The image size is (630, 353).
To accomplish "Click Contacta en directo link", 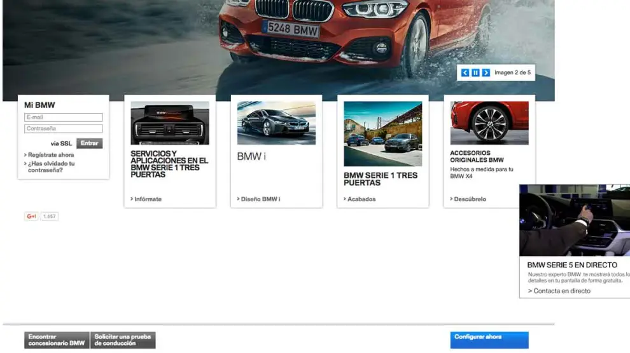I will click(560, 291).
